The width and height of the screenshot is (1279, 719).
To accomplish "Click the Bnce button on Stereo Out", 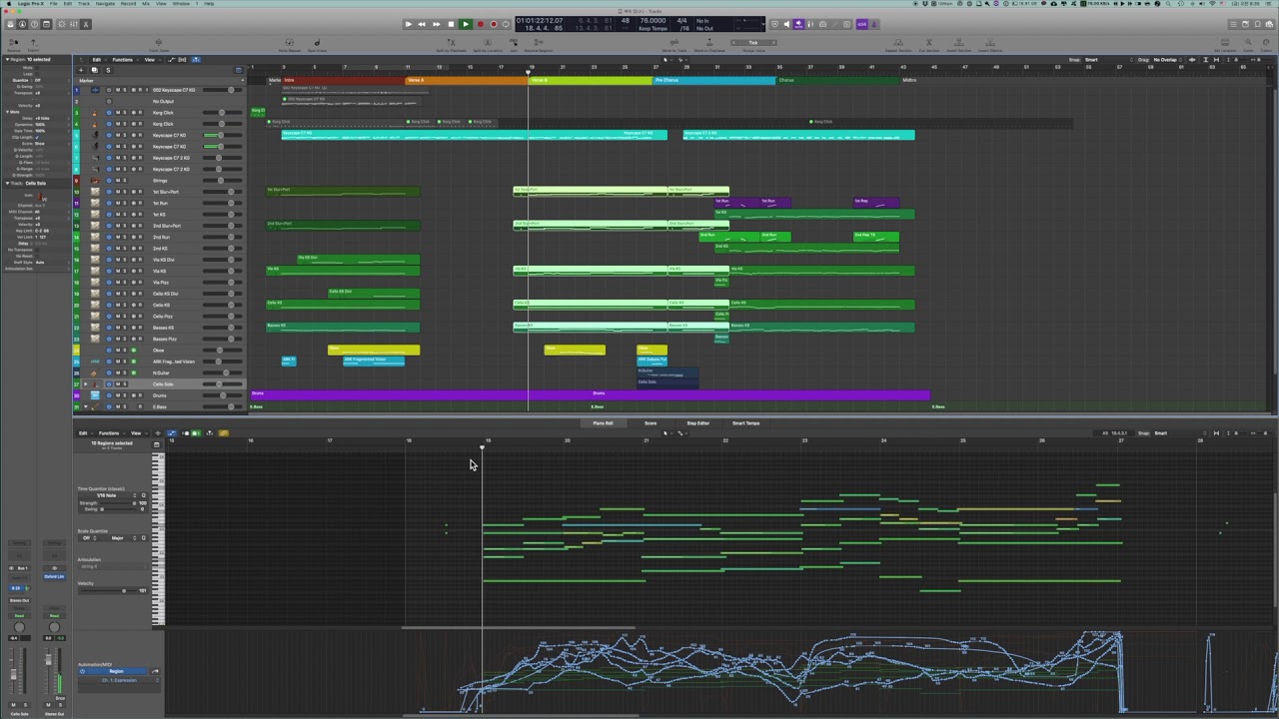I will [60, 698].
